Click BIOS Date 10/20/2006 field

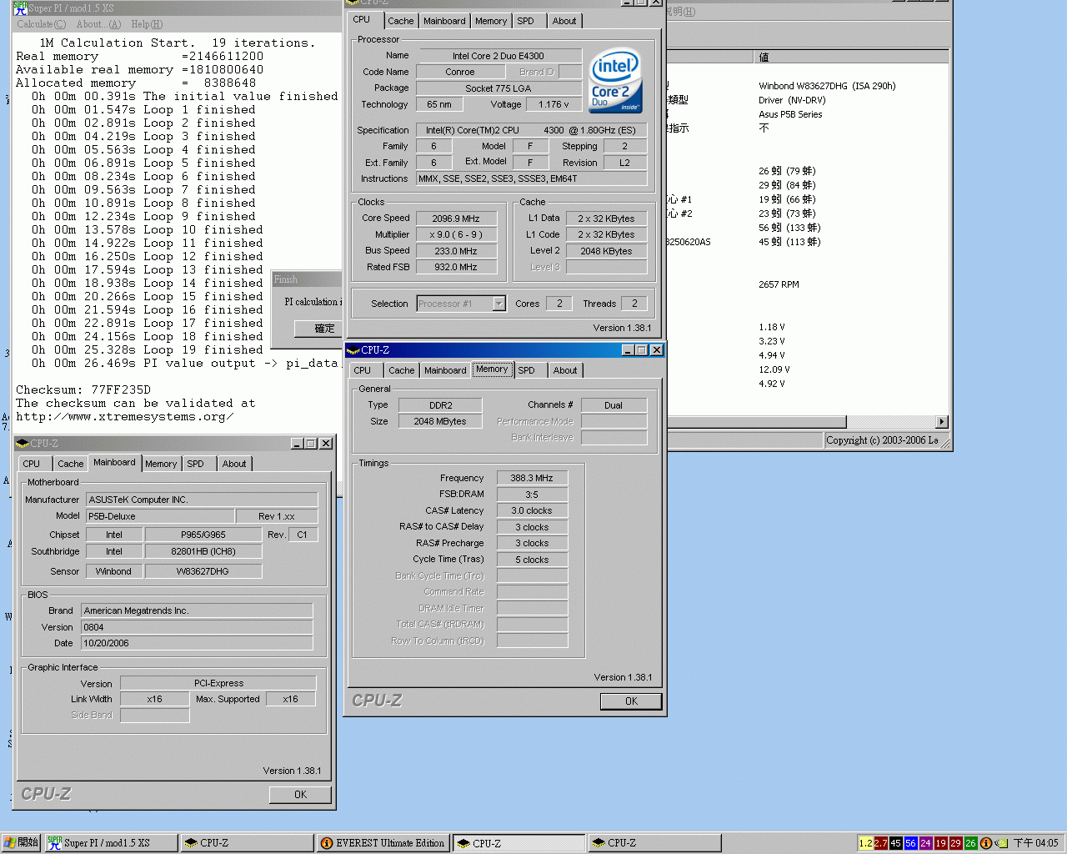[x=197, y=643]
